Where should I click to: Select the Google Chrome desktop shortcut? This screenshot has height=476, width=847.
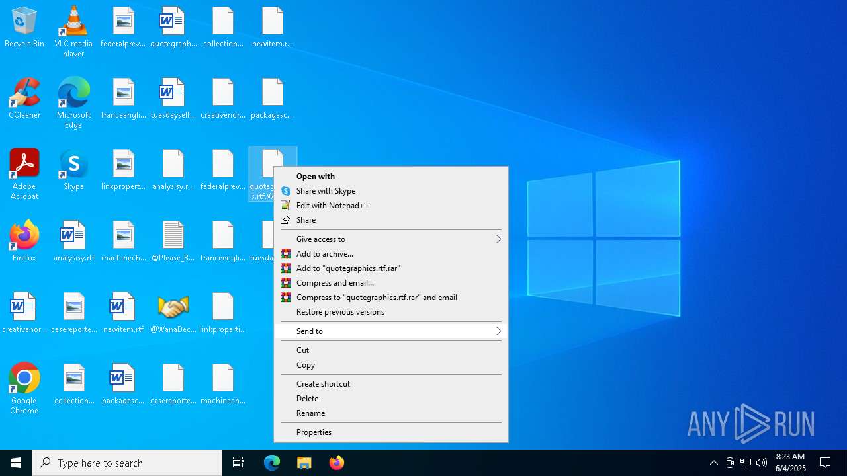pyautogui.click(x=24, y=389)
